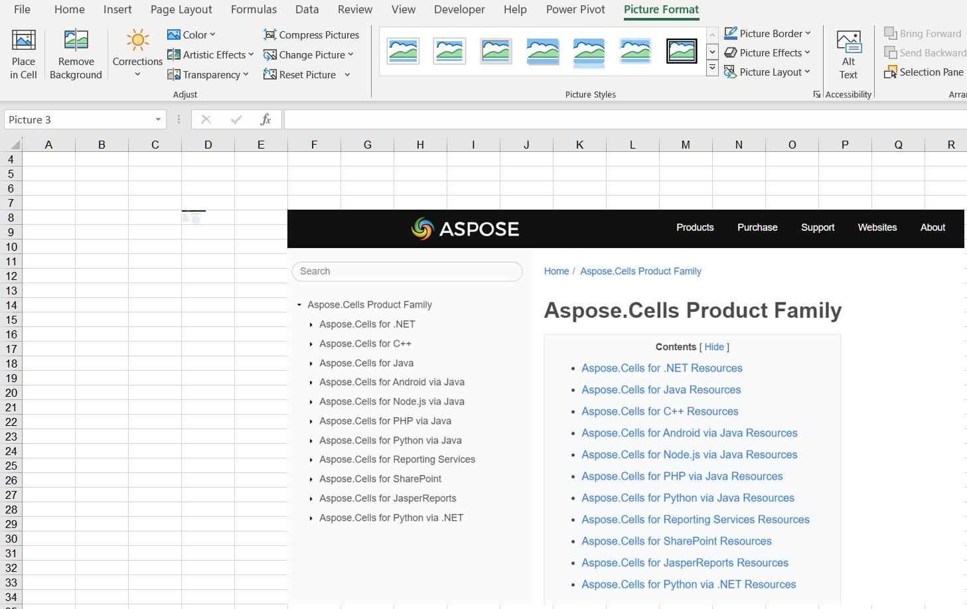Select column header G
This screenshot has height=609, width=967.
(367, 145)
